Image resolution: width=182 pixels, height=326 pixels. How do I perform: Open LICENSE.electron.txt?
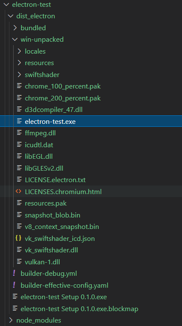[55, 180]
